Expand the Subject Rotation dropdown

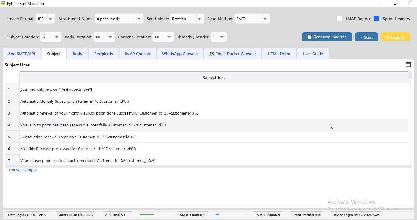click(57, 37)
